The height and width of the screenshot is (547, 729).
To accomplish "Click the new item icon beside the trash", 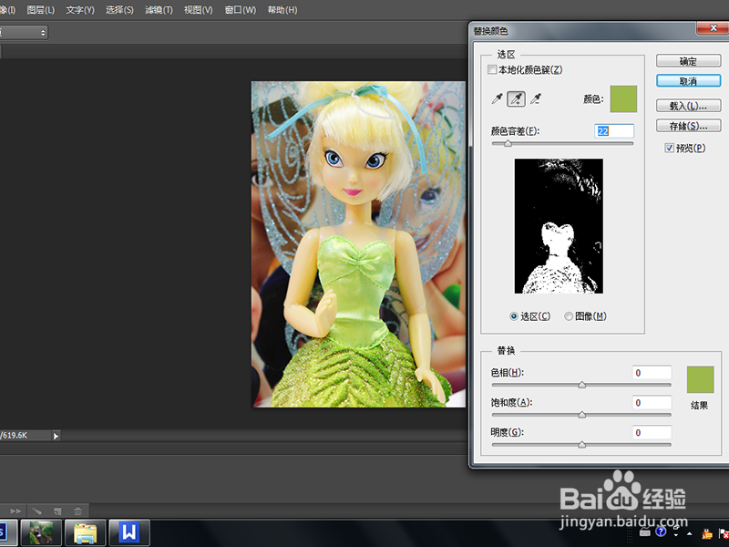I will (x=57, y=511).
